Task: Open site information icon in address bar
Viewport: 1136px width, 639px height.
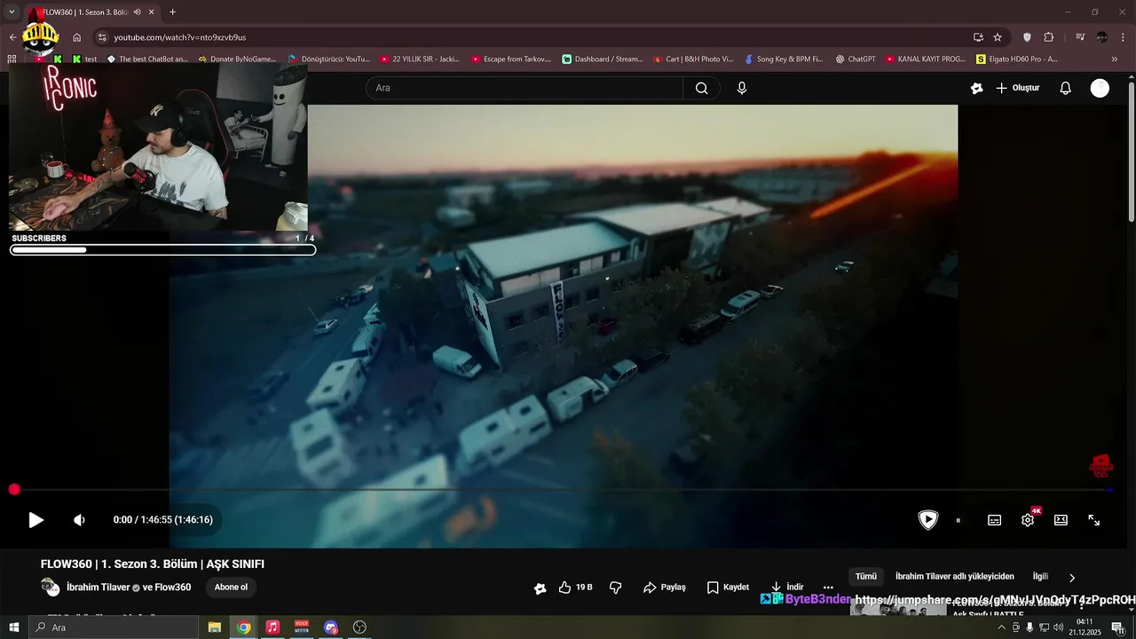Action: coord(102,37)
